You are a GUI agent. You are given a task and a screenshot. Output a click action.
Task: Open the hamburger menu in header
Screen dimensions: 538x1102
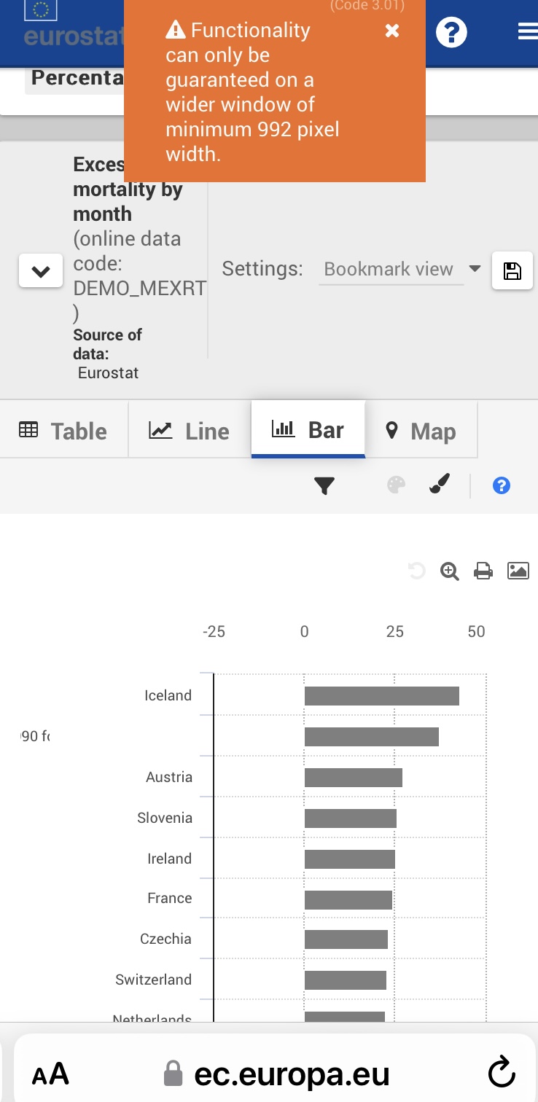tap(527, 32)
